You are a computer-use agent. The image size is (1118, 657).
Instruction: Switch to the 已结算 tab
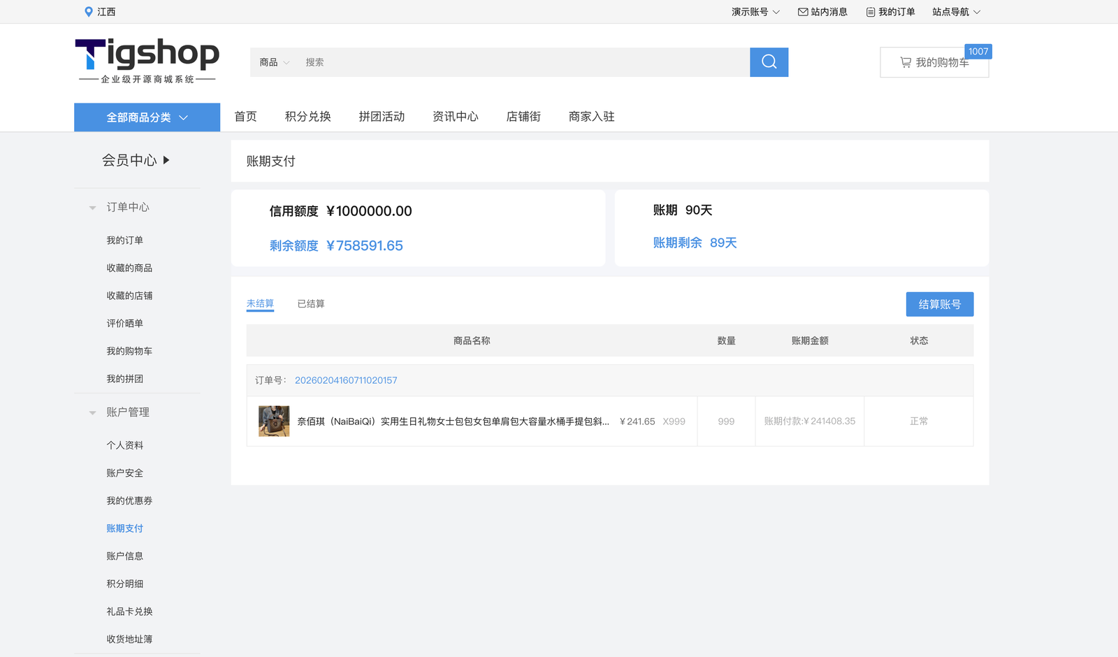pos(310,303)
